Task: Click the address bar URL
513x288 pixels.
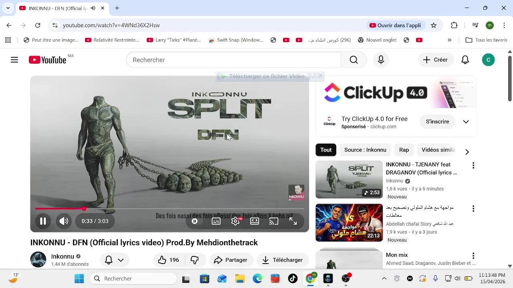Action: click(111, 25)
